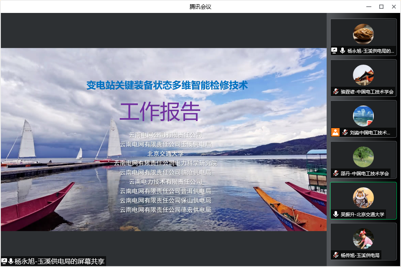Click the active microphone icon beside 吴振升

pos(335,214)
